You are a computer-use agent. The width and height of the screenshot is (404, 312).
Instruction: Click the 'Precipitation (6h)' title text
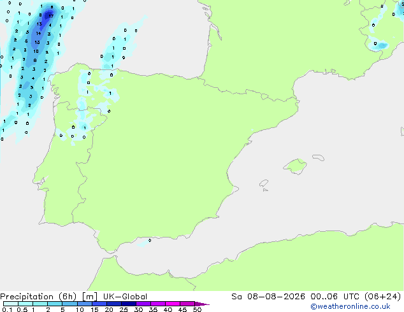tap(38, 297)
